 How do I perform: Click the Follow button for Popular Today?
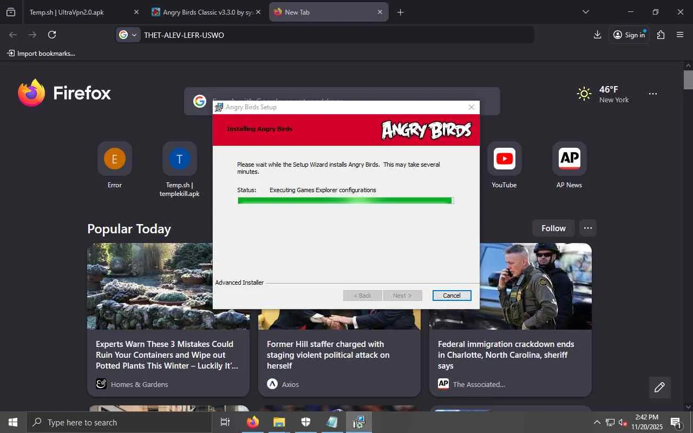[553, 228]
